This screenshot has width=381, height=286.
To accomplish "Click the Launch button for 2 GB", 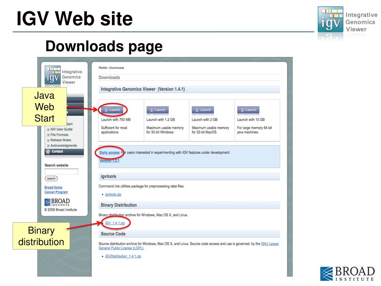I will point(203,110).
